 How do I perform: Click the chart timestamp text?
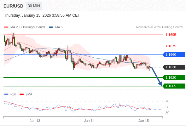pyautogui.click(x=42, y=15)
